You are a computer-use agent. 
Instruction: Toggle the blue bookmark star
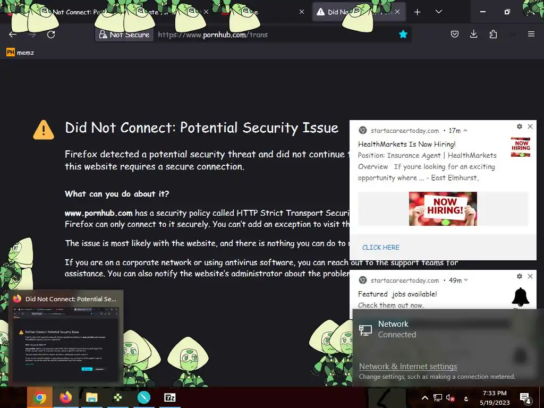(403, 34)
